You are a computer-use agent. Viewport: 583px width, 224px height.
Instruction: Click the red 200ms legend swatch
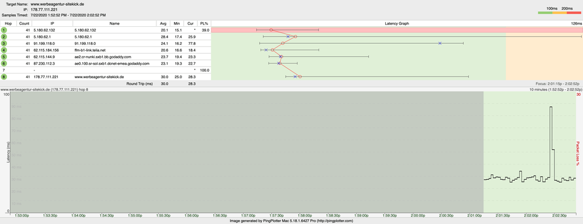(574, 13)
